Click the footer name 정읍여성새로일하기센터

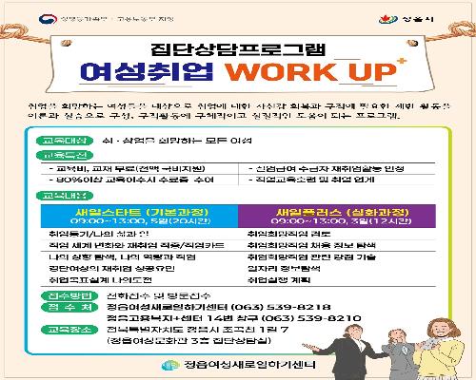250,365
